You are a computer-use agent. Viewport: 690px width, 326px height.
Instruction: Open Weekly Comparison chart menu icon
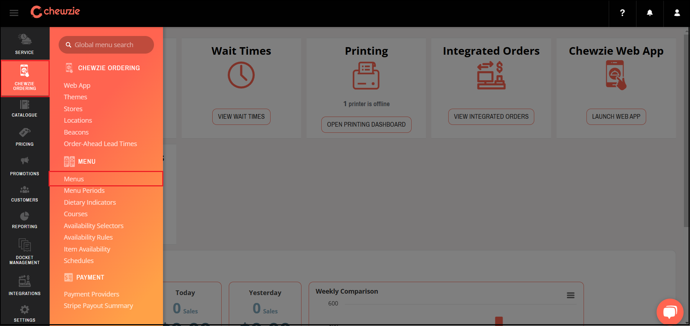[571, 295]
